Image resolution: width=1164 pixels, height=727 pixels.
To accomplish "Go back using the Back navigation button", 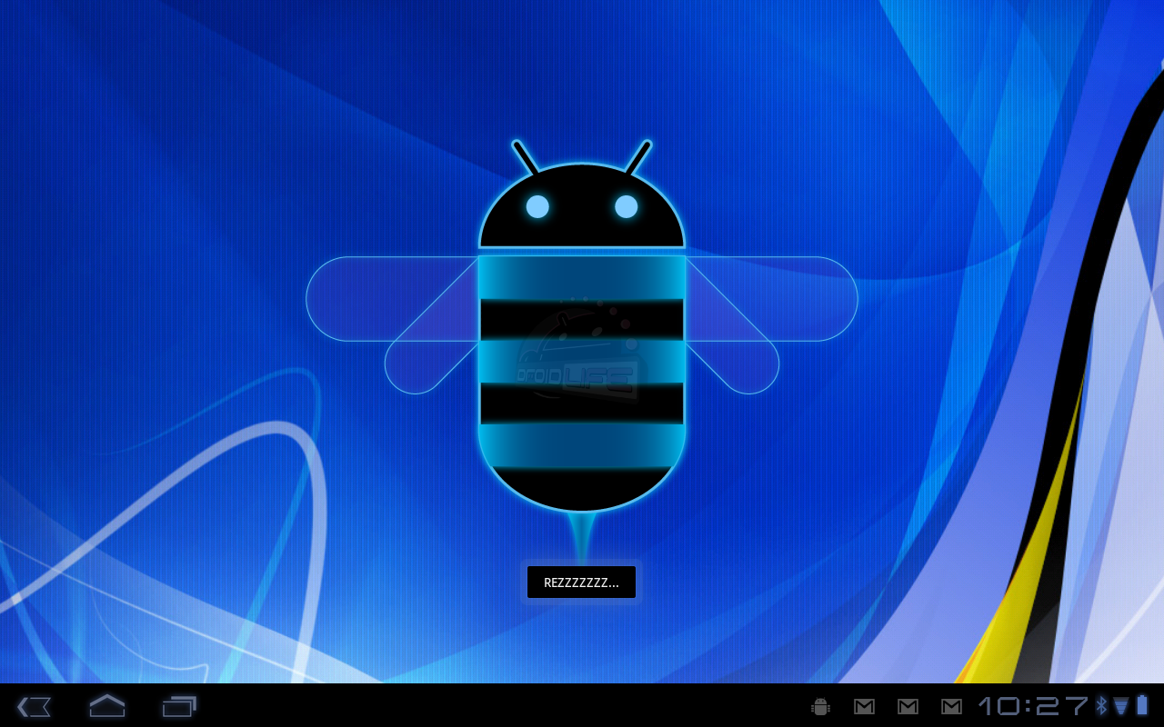I will pyautogui.click(x=34, y=705).
